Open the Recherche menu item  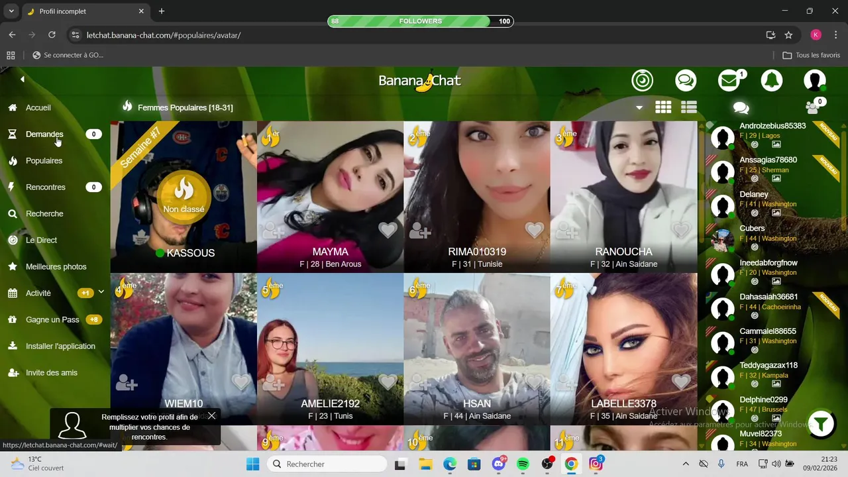[x=44, y=213]
